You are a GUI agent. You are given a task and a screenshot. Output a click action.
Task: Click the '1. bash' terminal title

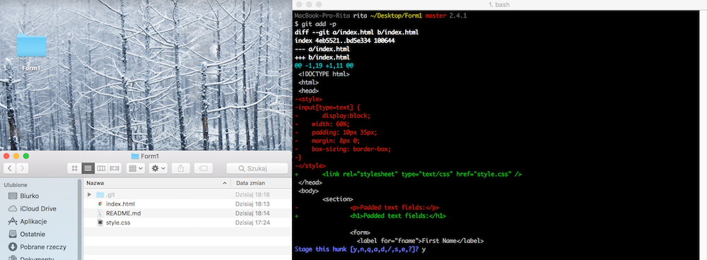click(499, 4)
